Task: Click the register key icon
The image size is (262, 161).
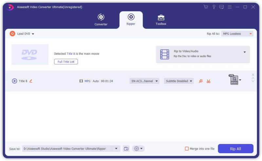Action: 214,7
